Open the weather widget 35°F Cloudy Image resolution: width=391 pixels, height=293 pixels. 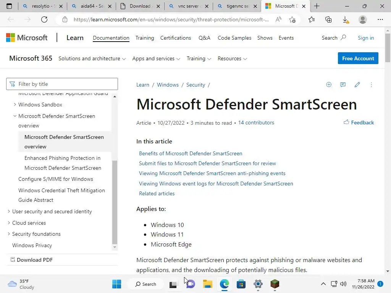(x=21, y=284)
